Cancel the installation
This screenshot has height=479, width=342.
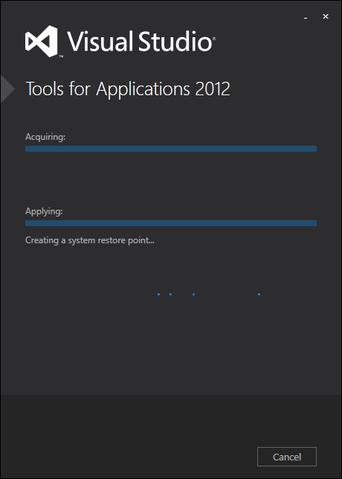click(x=287, y=457)
